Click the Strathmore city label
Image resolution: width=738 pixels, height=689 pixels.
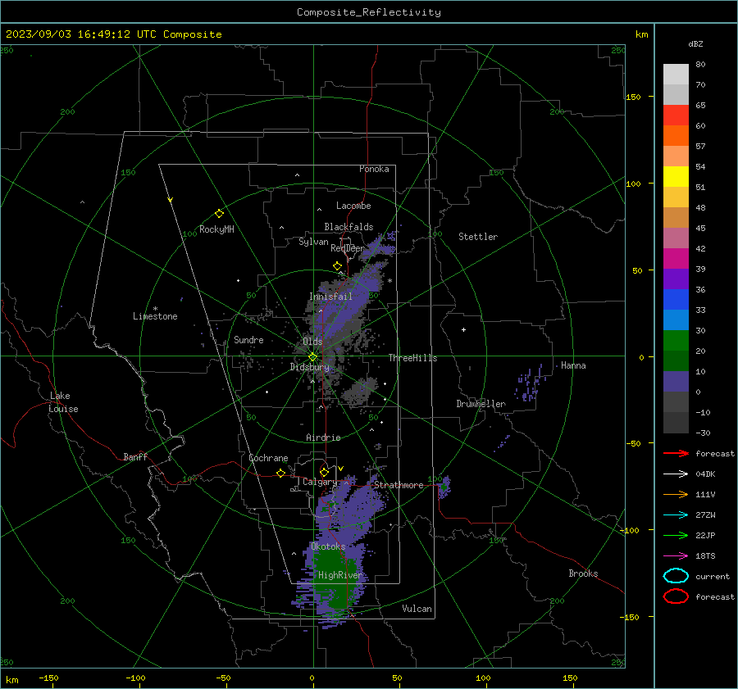click(x=399, y=485)
